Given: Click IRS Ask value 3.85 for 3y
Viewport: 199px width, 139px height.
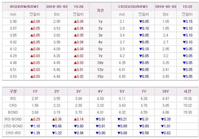Looking at the screenshot, I should 13,35.
